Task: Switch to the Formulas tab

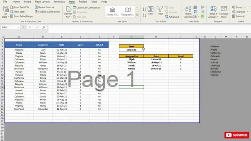Action: click(x=59, y=2)
